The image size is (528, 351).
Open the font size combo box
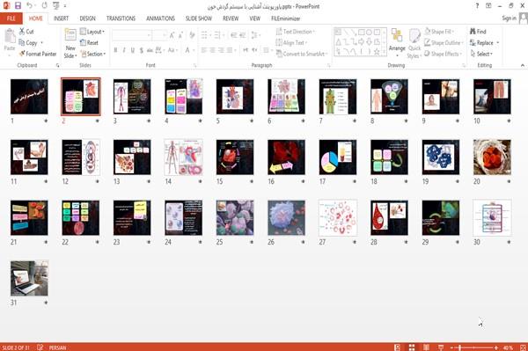pyautogui.click(x=159, y=35)
